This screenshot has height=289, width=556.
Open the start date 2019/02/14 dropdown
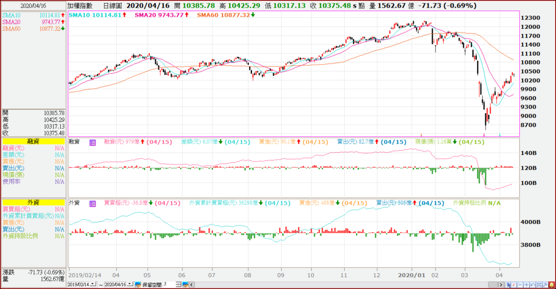[x=93, y=284]
